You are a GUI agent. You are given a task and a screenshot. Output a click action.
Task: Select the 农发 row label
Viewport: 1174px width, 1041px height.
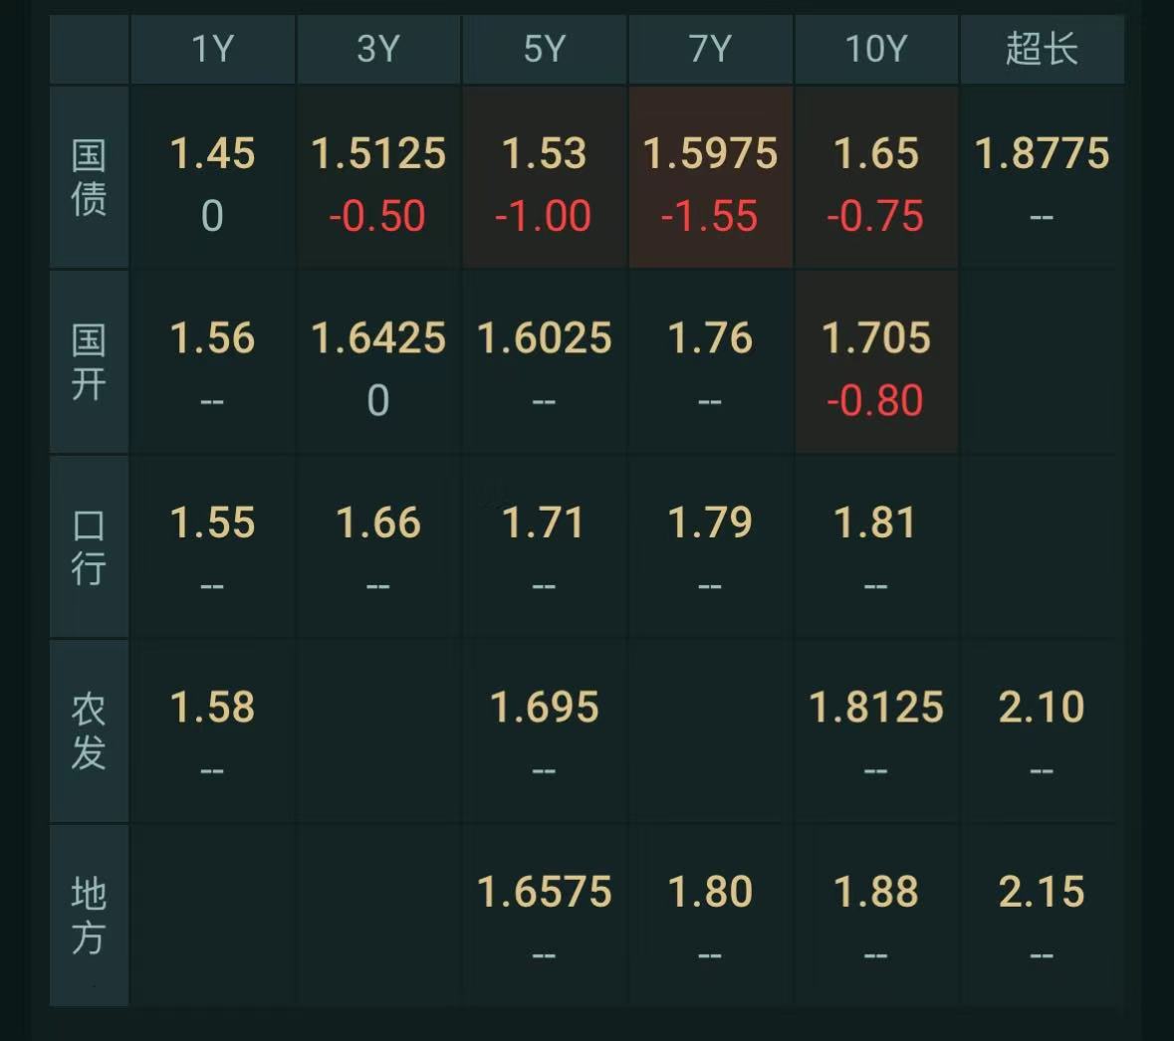(x=89, y=731)
